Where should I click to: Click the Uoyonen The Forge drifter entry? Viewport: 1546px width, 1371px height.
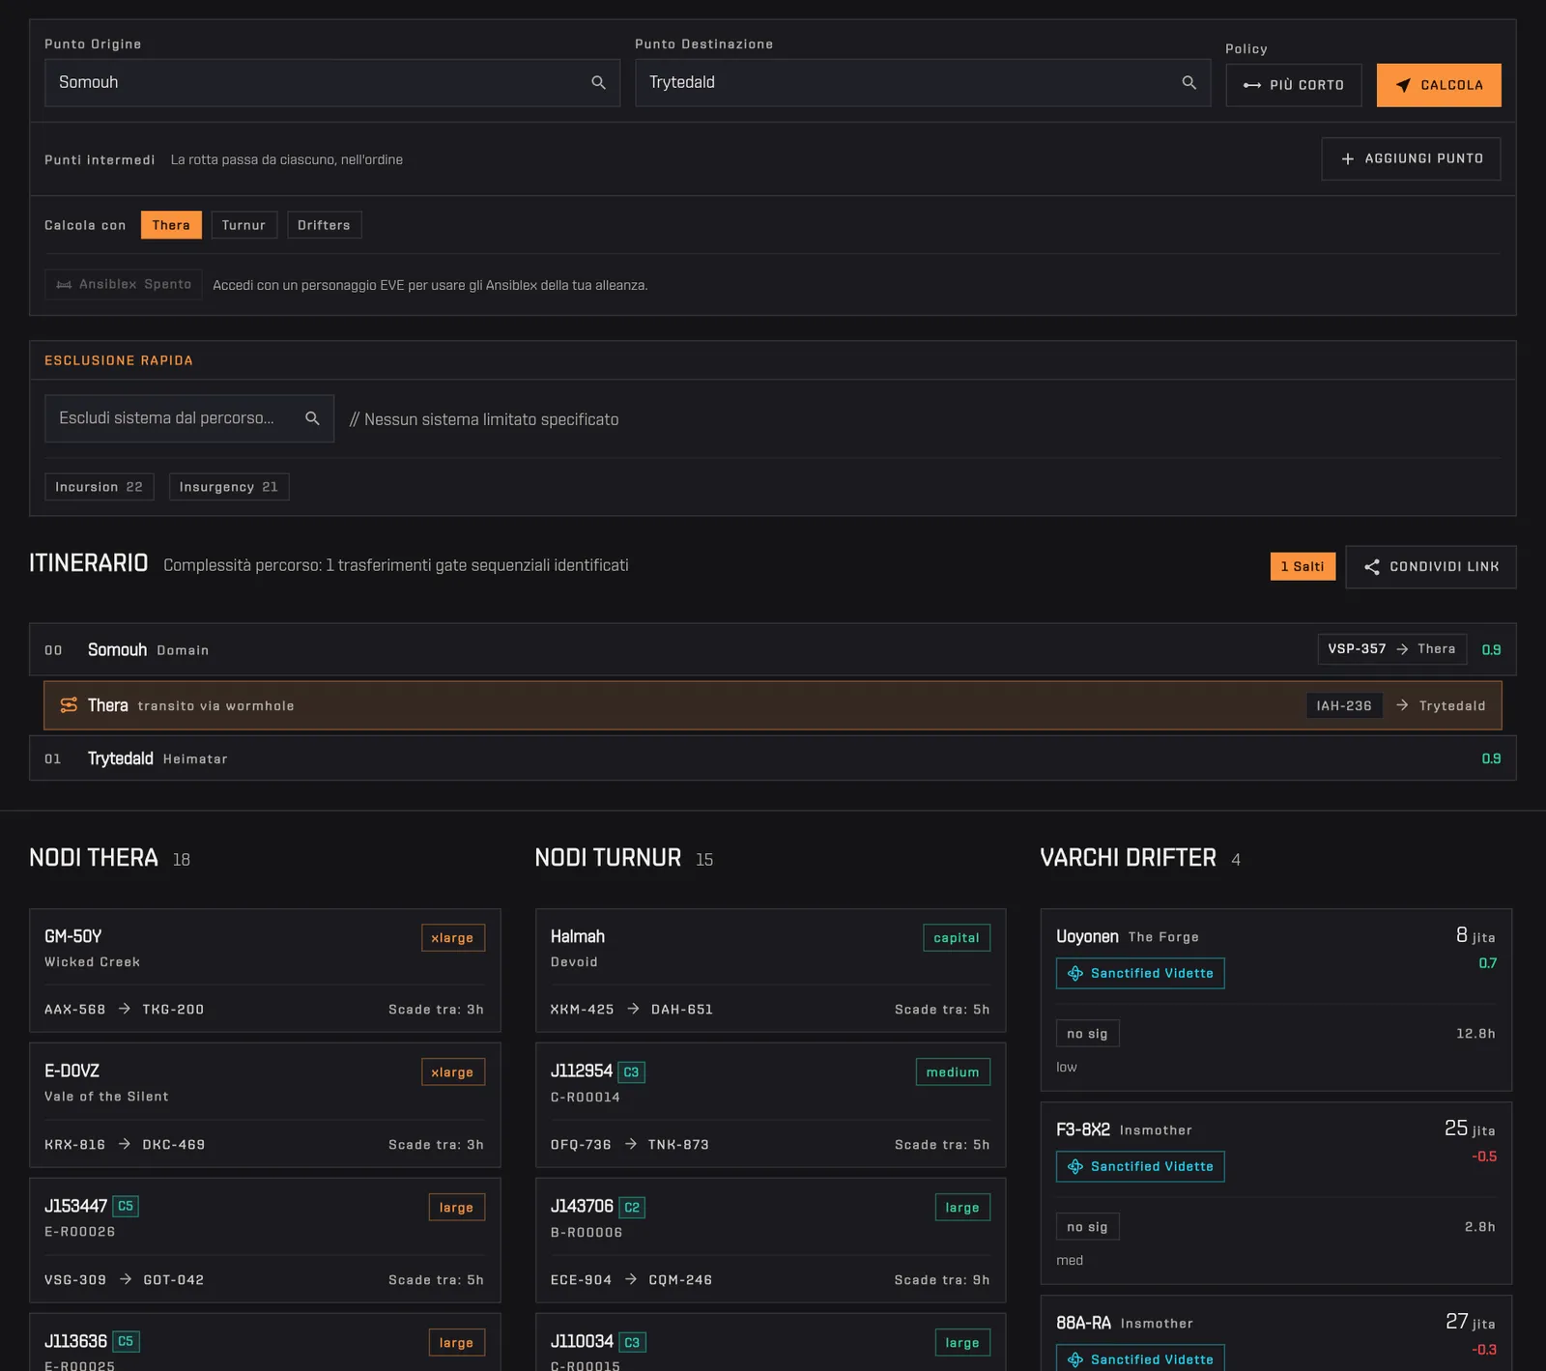tap(1276, 1000)
